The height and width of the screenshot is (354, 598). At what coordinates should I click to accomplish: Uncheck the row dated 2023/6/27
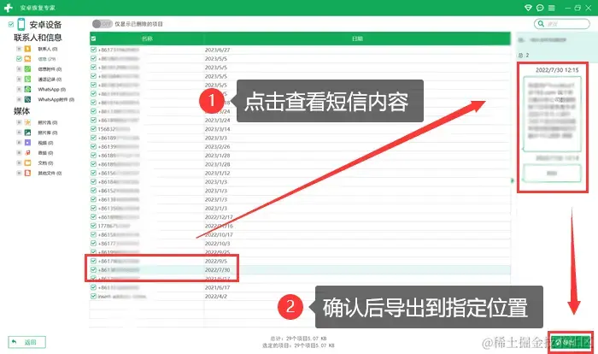coord(93,50)
